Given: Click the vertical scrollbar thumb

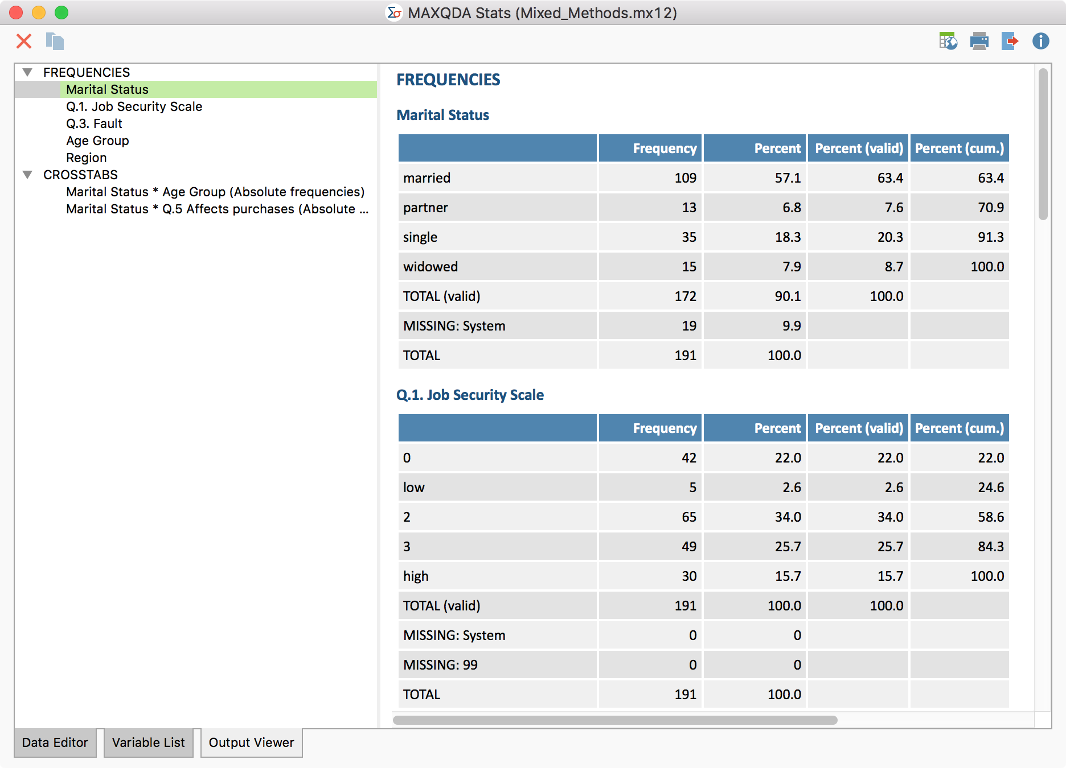Looking at the screenshot, I should coord(1043,144).
